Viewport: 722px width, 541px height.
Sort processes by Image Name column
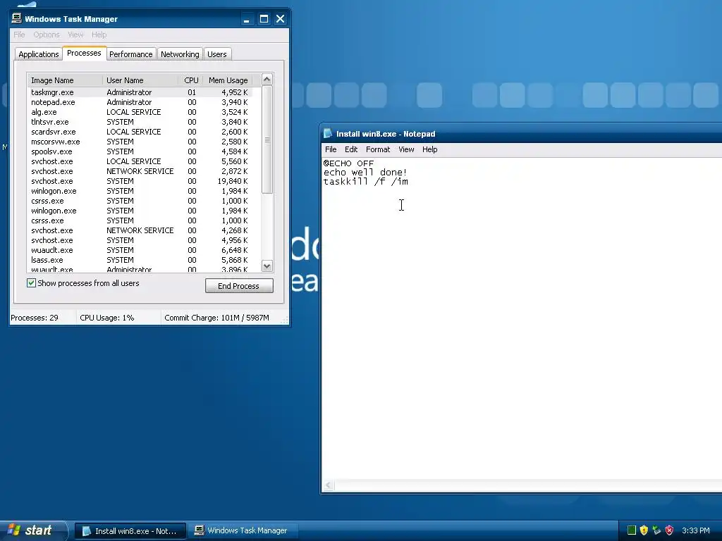(x=65, y=80)
